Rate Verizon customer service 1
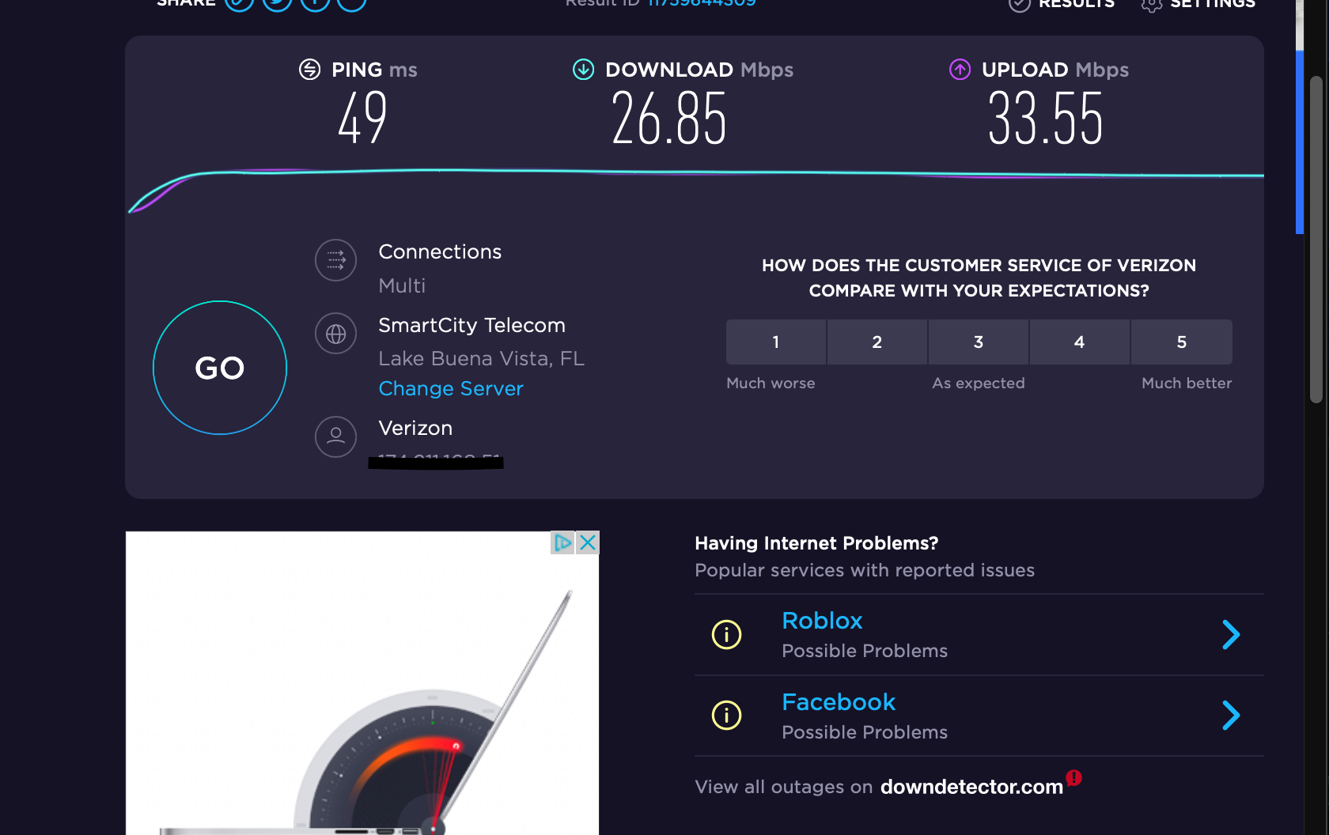The width and height of the screenshot is (1329, 835). tap(776, 342)
